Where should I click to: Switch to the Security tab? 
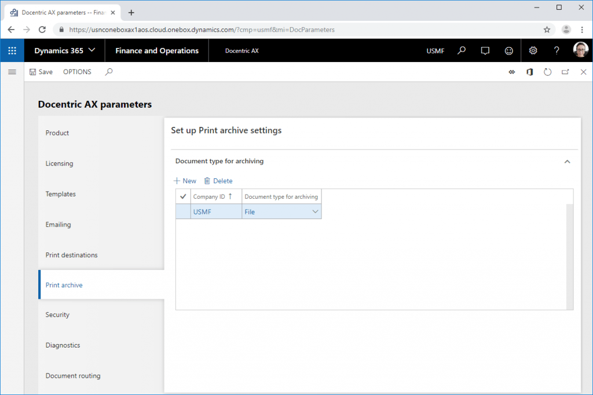pyautogui.click(x=57, y=315)
